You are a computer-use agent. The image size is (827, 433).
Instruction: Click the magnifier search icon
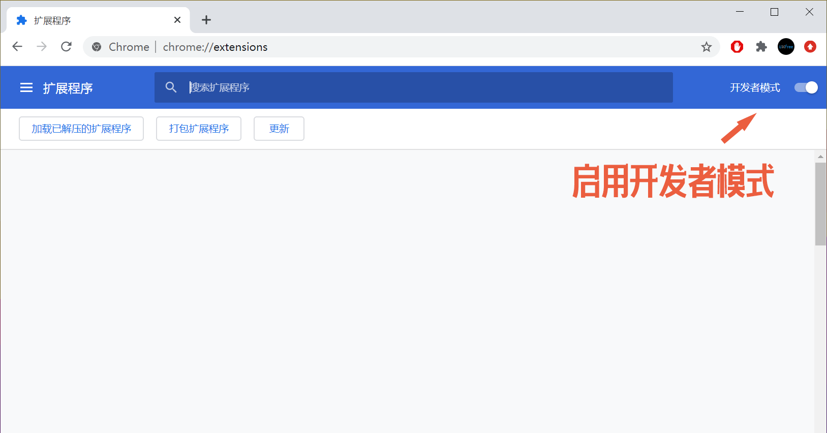click(171, 87)
